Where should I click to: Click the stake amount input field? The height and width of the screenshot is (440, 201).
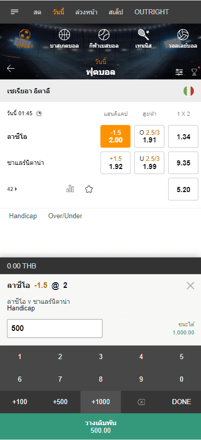tap(55, 328)
